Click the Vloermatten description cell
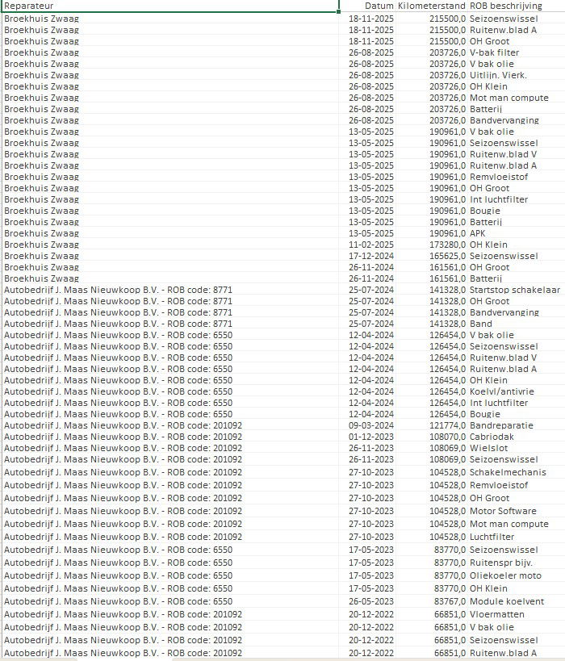565x661 pixels. (x=516, y=614)
